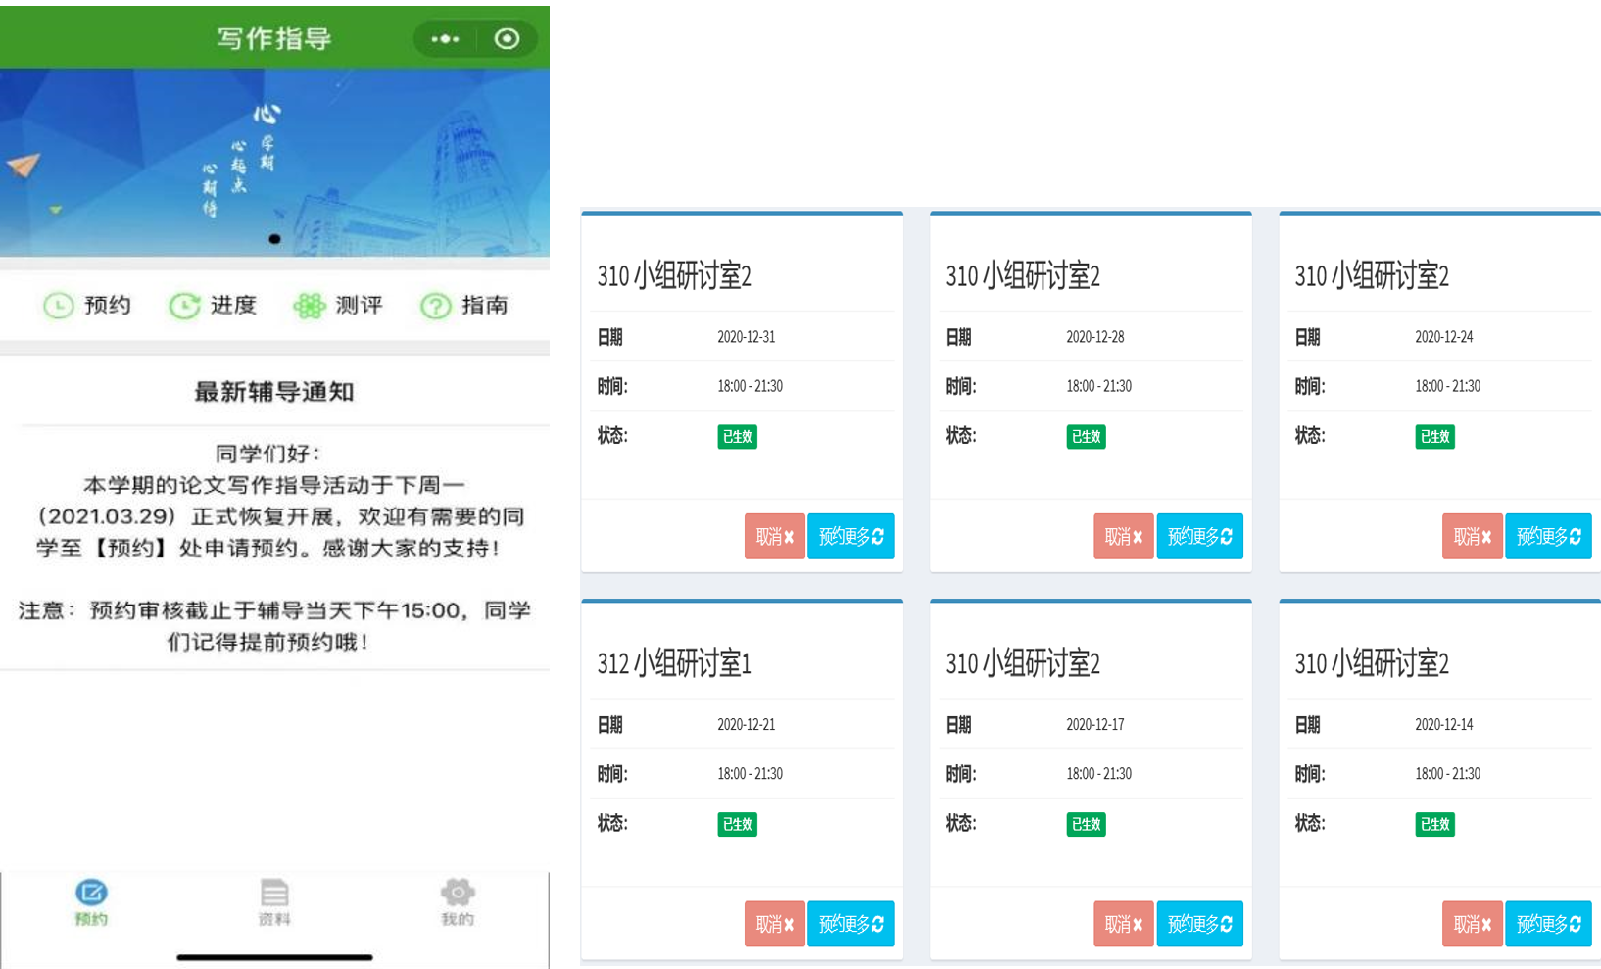1601x969 pixels.
Task: Click 预约更多 on the 2020-12-14 card
Action: [x=1548, y=923]
